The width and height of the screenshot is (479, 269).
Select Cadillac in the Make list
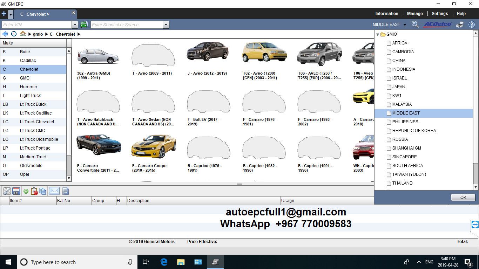pos(33,61)
